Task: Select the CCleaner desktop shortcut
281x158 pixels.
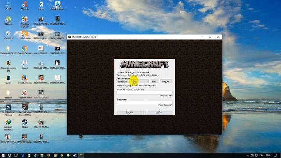Action: 25,5
